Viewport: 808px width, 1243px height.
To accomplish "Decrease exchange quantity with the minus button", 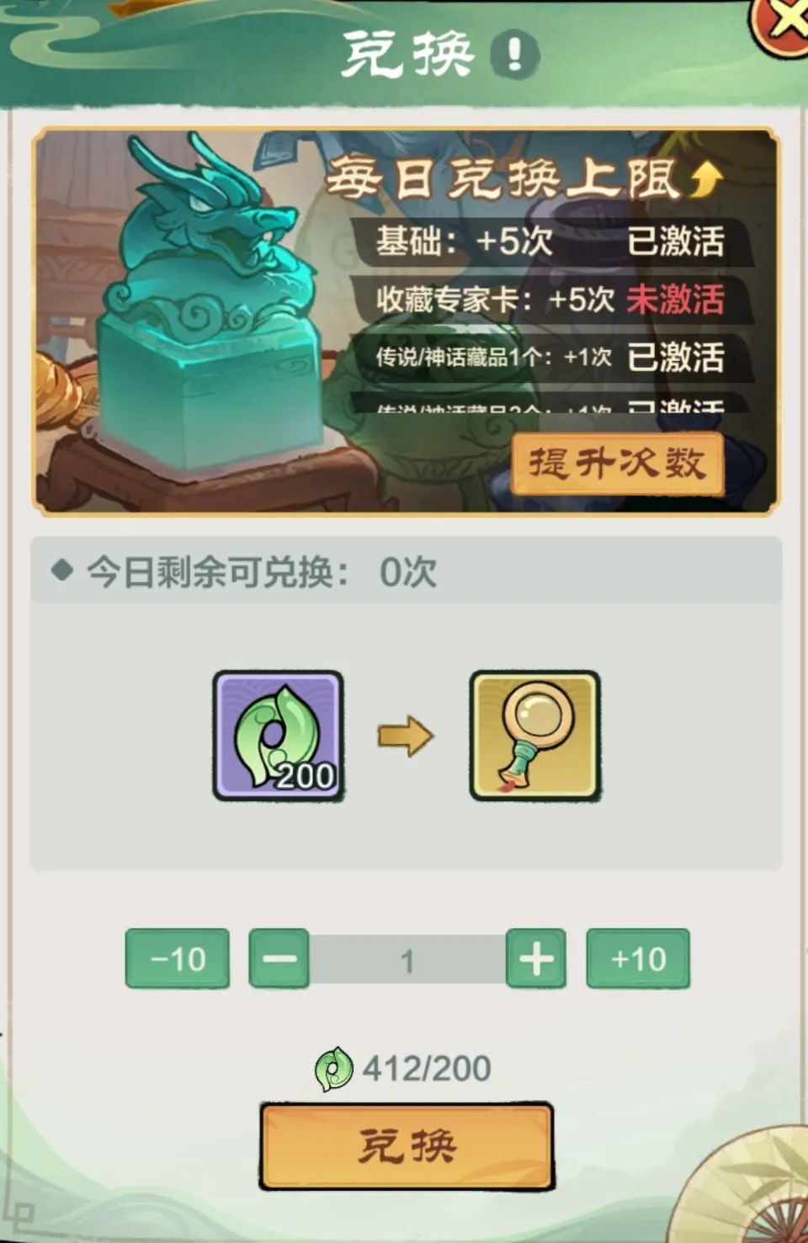I will (279, 959).
